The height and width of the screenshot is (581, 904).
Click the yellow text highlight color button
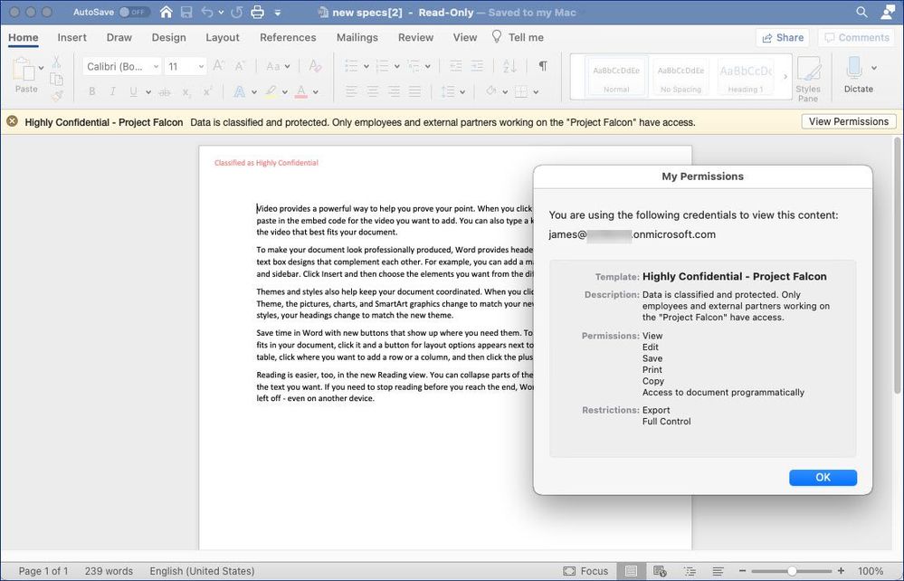click(270, 91)
